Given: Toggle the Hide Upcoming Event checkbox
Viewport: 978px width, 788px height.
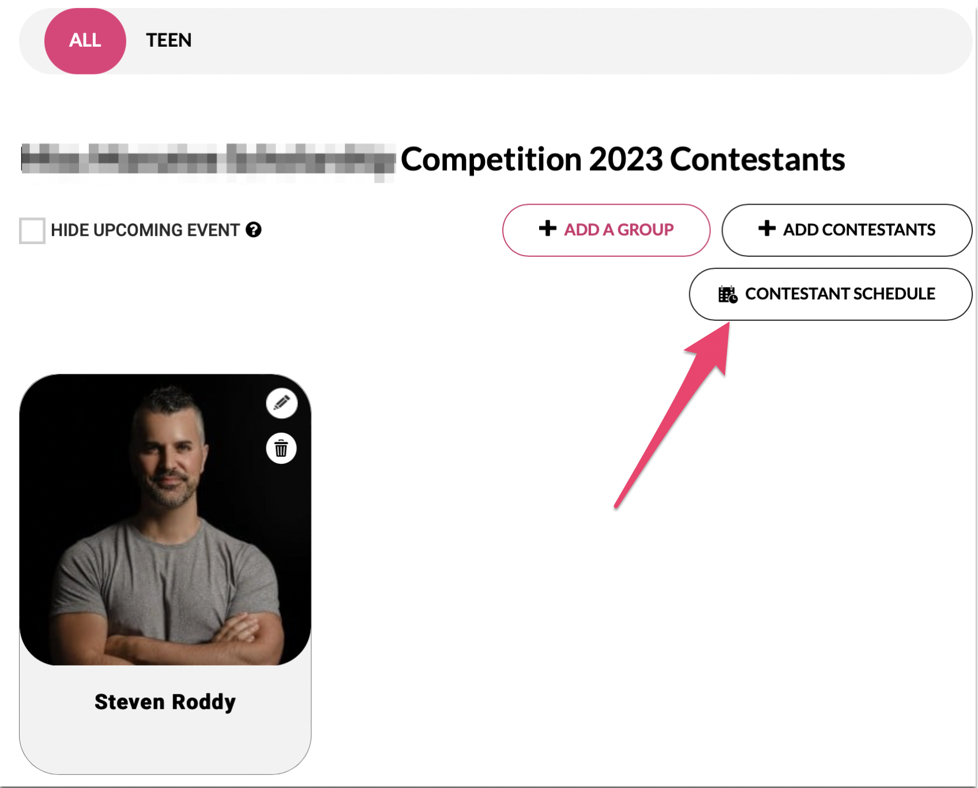Looking at the screenshot, I should (x=32, y=230).
